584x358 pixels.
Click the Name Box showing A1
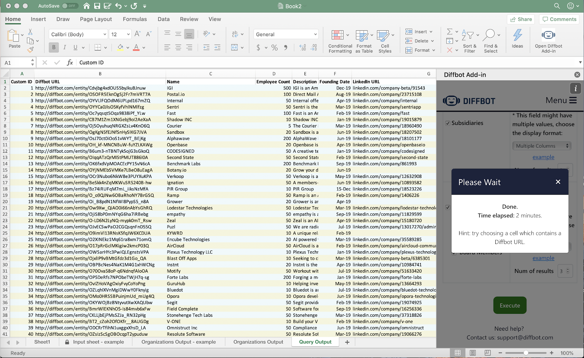(15, 62)
